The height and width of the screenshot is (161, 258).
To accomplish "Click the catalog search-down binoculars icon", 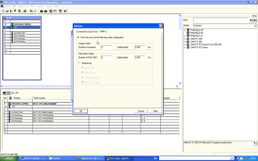I will pyautogui.click(x=255, y=20).
